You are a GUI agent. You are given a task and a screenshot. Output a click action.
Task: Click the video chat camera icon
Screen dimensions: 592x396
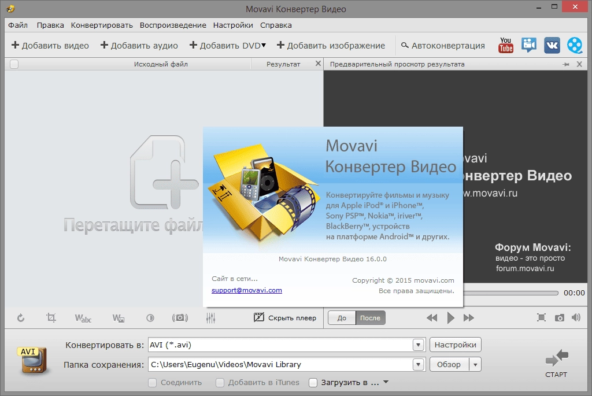(x=529, y=45)
